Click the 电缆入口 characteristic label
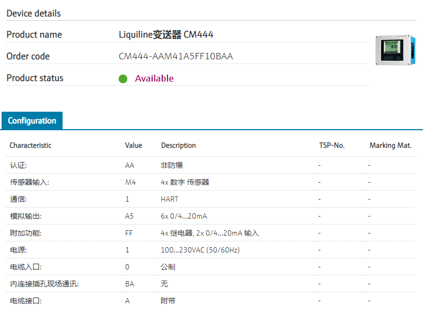This screenshot has height=315, width=423. click(25, 267)
